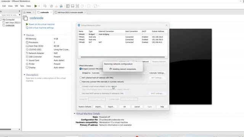Open the Help menu
Image resolution: width=244 pixels, height=137 pixels.
tap(29, 6)
